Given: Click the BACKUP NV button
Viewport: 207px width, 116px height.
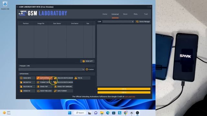Looking at the screenshot, I should 27,82.
